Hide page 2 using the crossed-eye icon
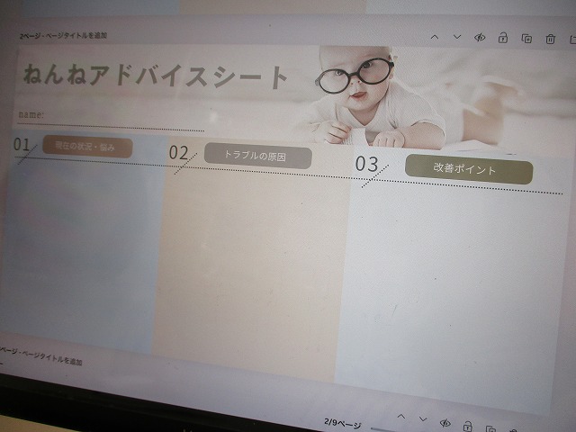The image size is (576, 432). pyautogui.click(x=480, y=38)
